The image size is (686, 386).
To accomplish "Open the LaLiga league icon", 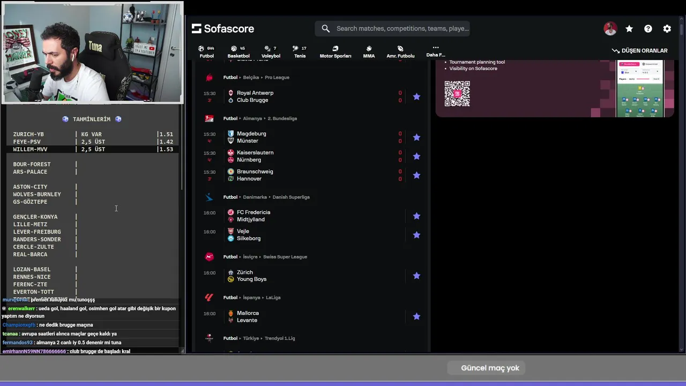I will pyautogui.click(x=210, y=298).
